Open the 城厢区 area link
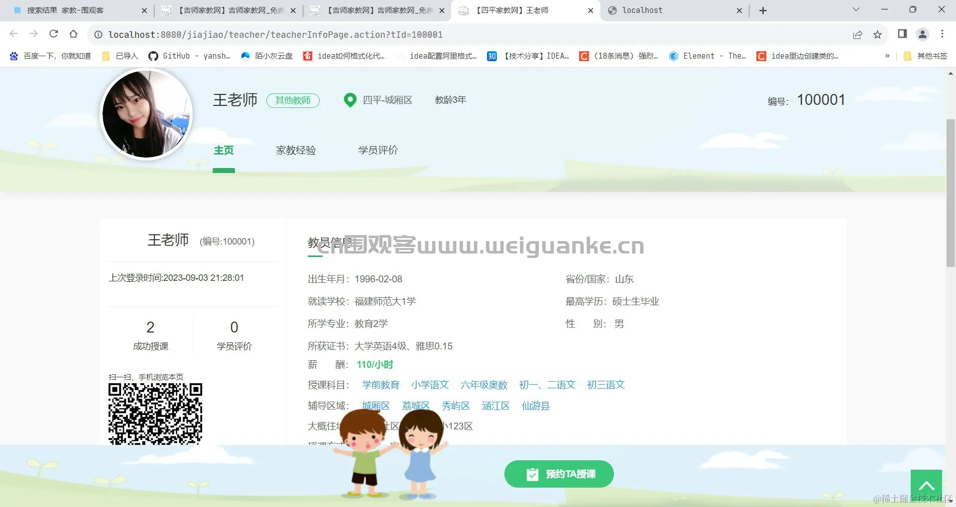This screenshot has height=507, width=956. pos(376,406)
